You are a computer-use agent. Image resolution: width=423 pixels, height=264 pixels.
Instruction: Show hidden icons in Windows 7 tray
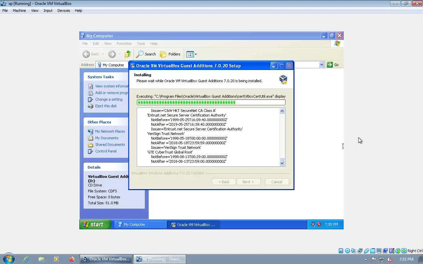(365, 259)
